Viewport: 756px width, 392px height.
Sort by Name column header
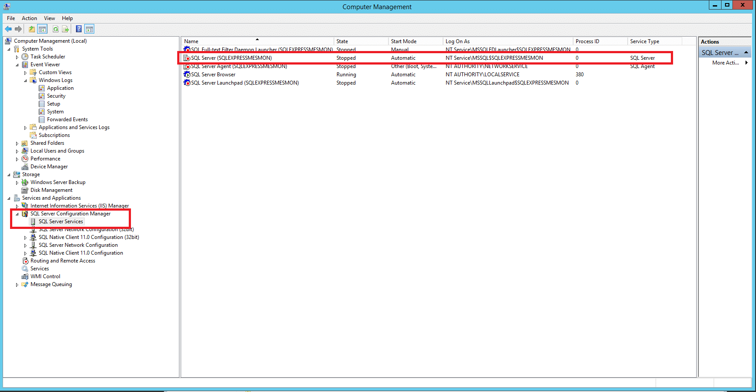pos(258,41)
